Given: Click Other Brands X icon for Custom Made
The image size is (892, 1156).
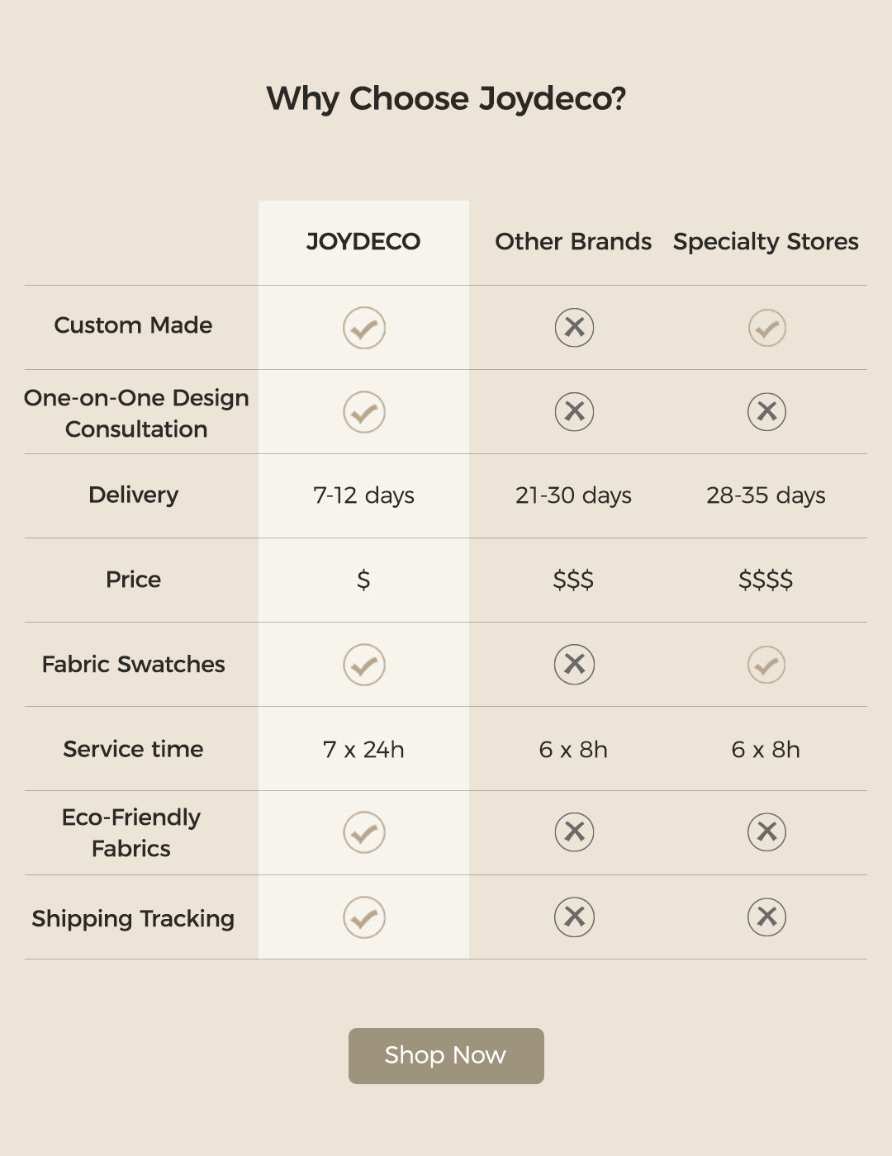Looking at the screenshot, I should (x=574, y=328).
